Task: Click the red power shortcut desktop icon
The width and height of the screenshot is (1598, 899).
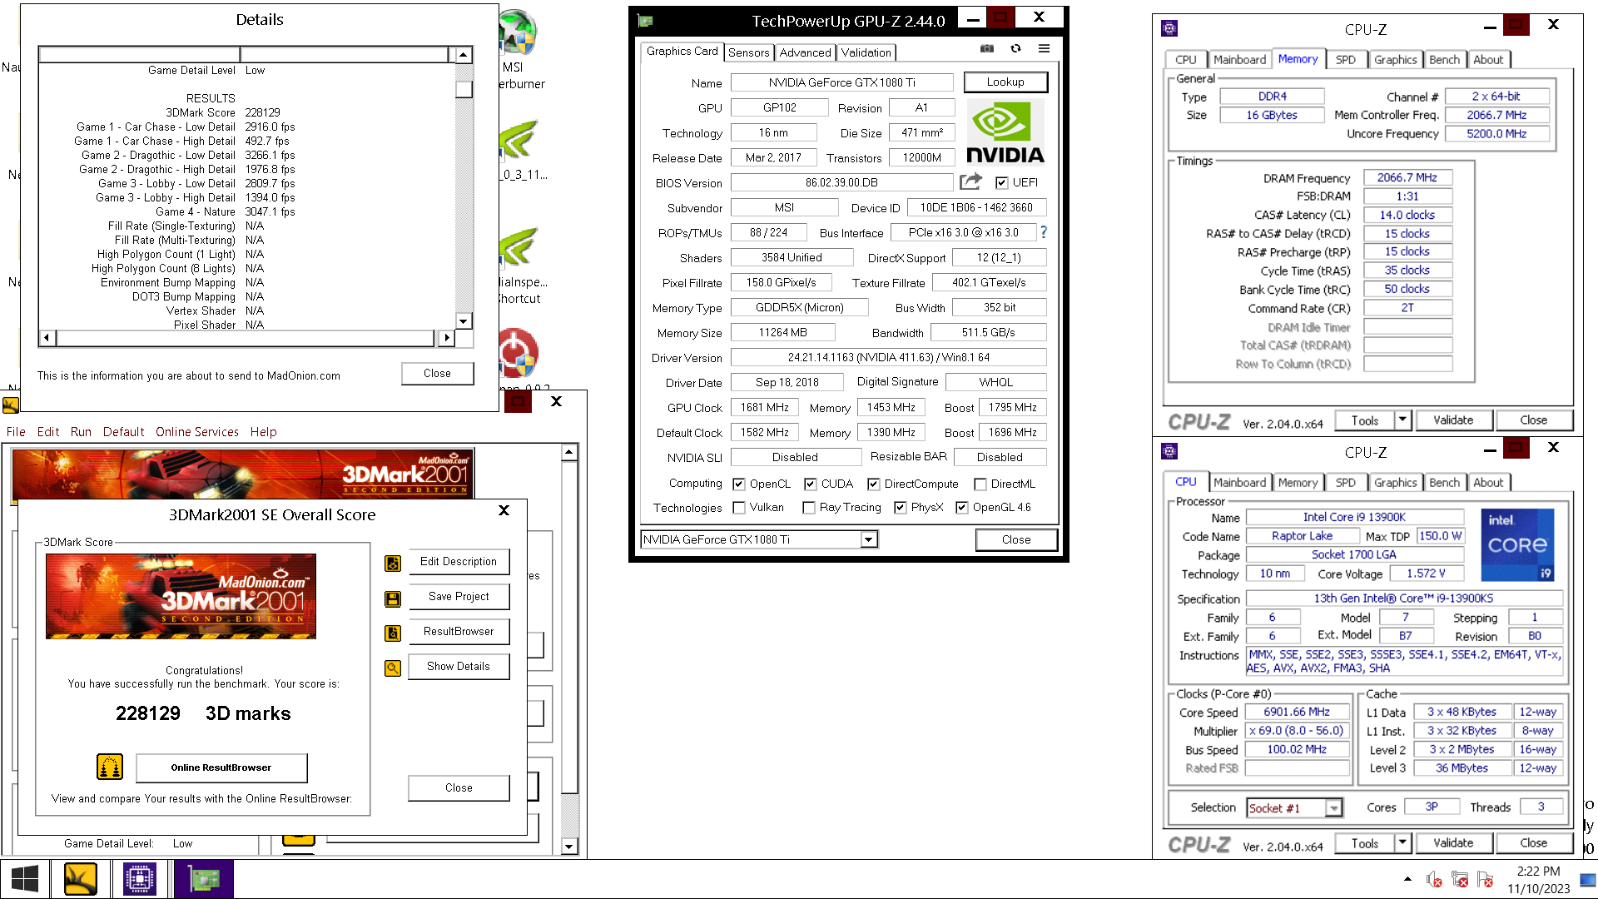Action: (x=518, y=351)
